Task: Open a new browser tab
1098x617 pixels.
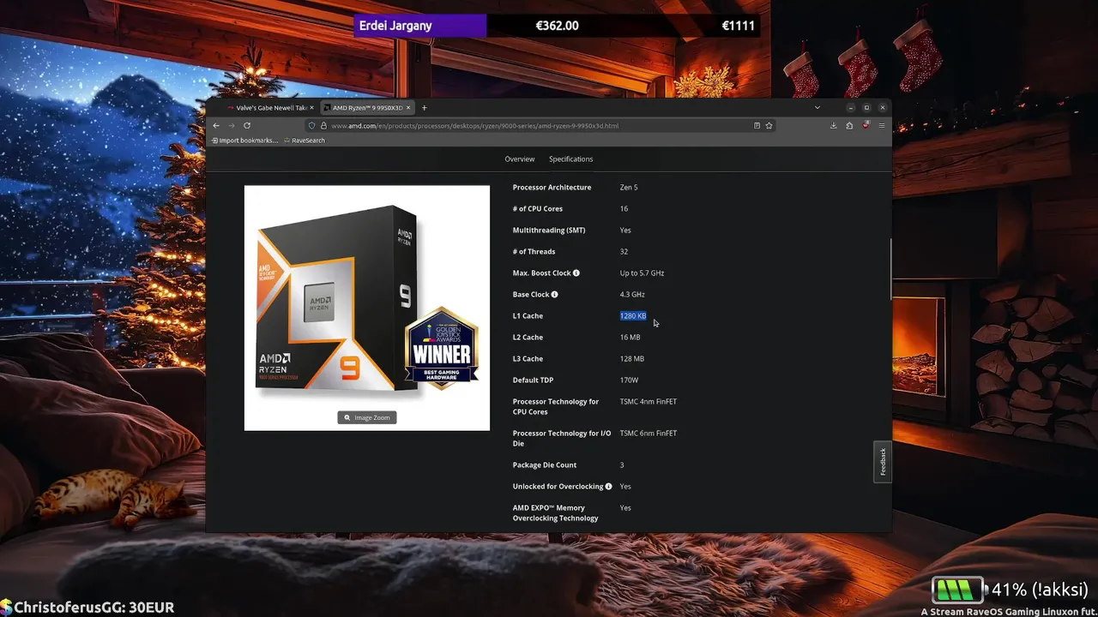Action: click(x=424, y=108)
